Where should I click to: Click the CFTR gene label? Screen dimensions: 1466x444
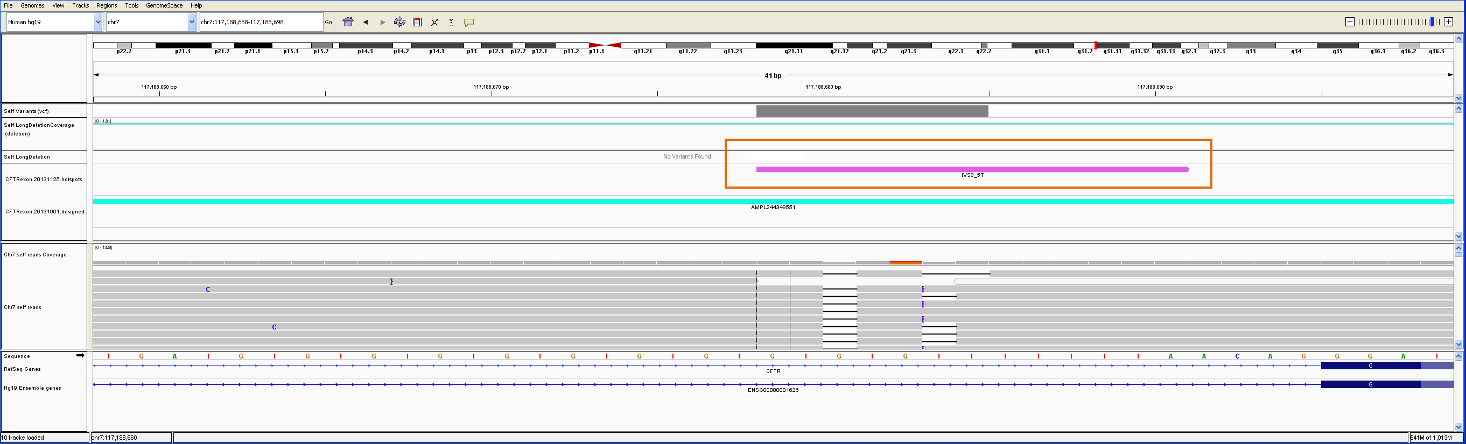773,371
